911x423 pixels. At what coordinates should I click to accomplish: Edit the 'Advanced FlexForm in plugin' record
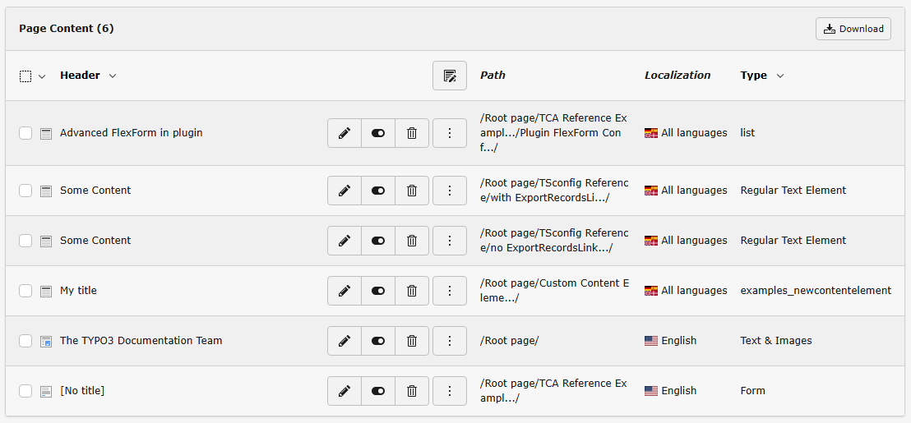345,133
